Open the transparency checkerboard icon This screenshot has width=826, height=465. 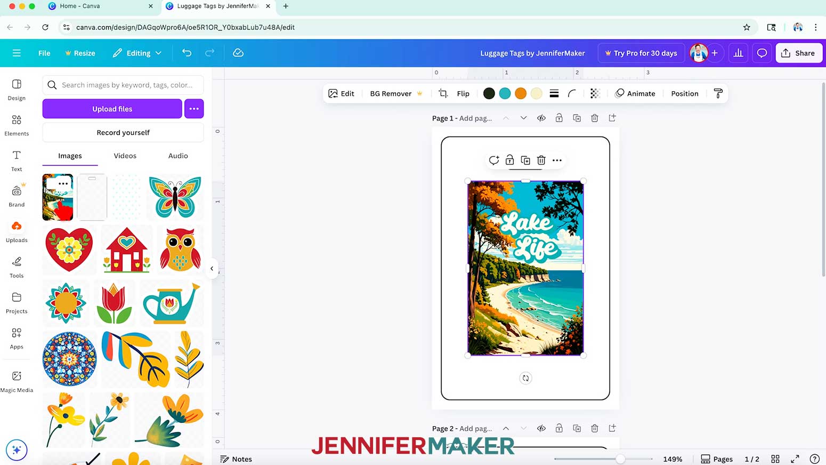point(595,93)
